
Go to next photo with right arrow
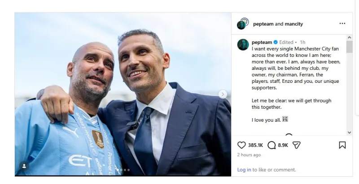tap(223, 94)
